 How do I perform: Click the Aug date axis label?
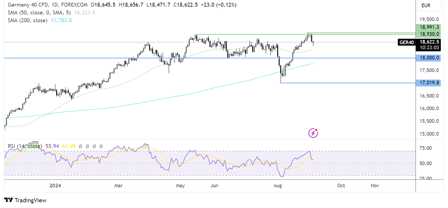278,186
